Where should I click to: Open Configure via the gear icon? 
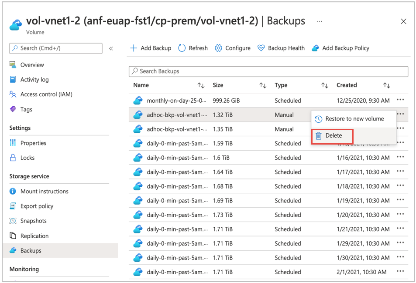(x=218, y=48)
